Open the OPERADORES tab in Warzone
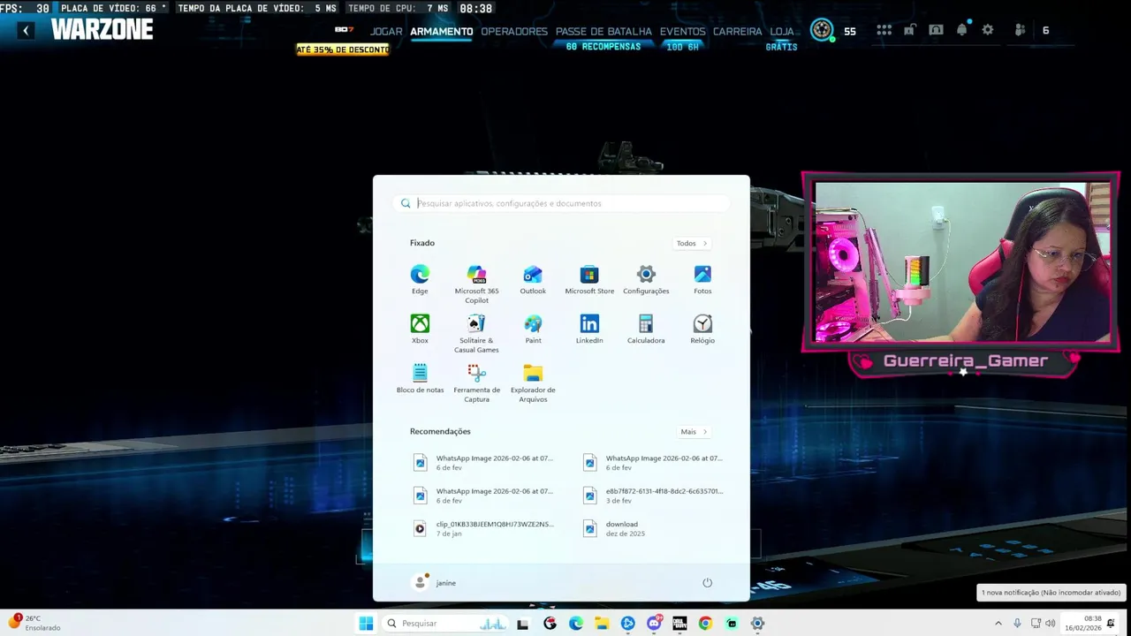Image resolution: width=1131 pixels, height=636 pixels. (514, 31)
